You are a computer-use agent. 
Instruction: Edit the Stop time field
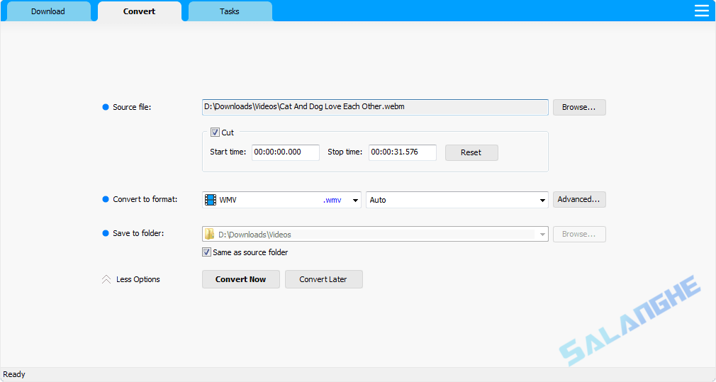[402, 152]
